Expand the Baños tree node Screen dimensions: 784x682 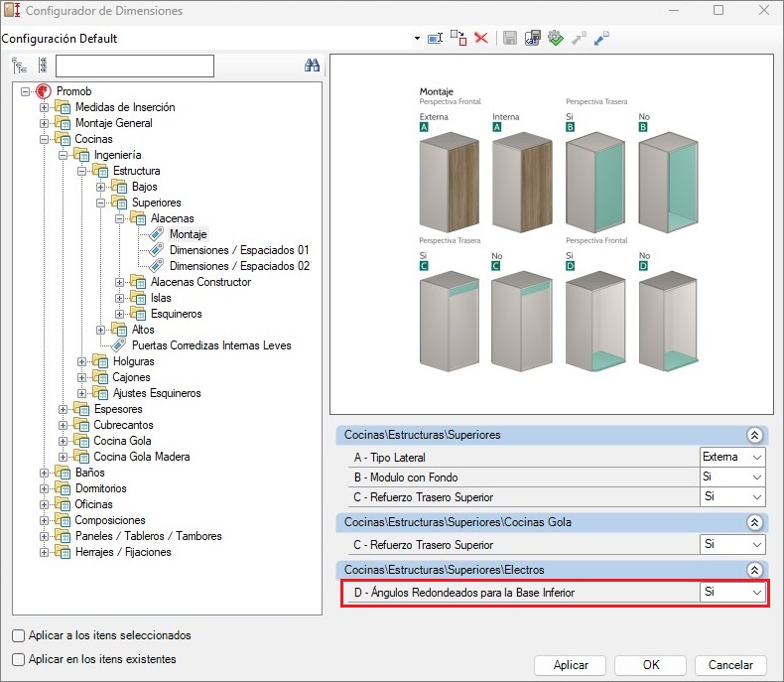click(44, 473)
